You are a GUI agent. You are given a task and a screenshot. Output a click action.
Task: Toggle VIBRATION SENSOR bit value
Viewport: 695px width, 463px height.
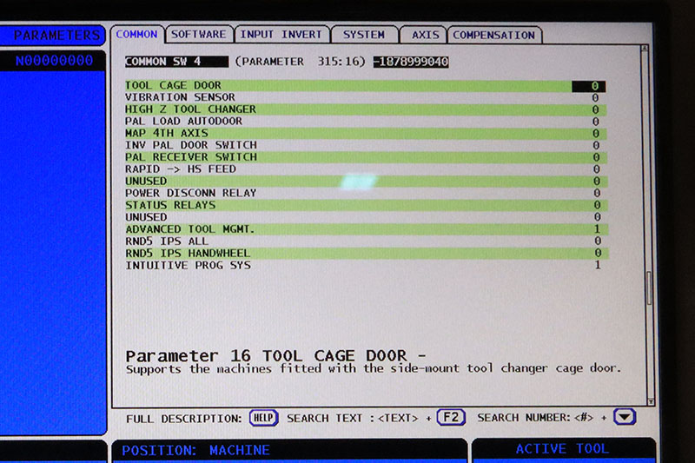click(x=595, y=97)
